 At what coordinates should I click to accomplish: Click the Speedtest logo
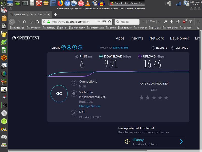click(26, 38)
